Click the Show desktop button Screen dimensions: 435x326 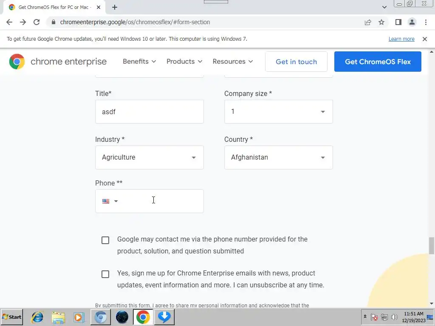[431, 317]
